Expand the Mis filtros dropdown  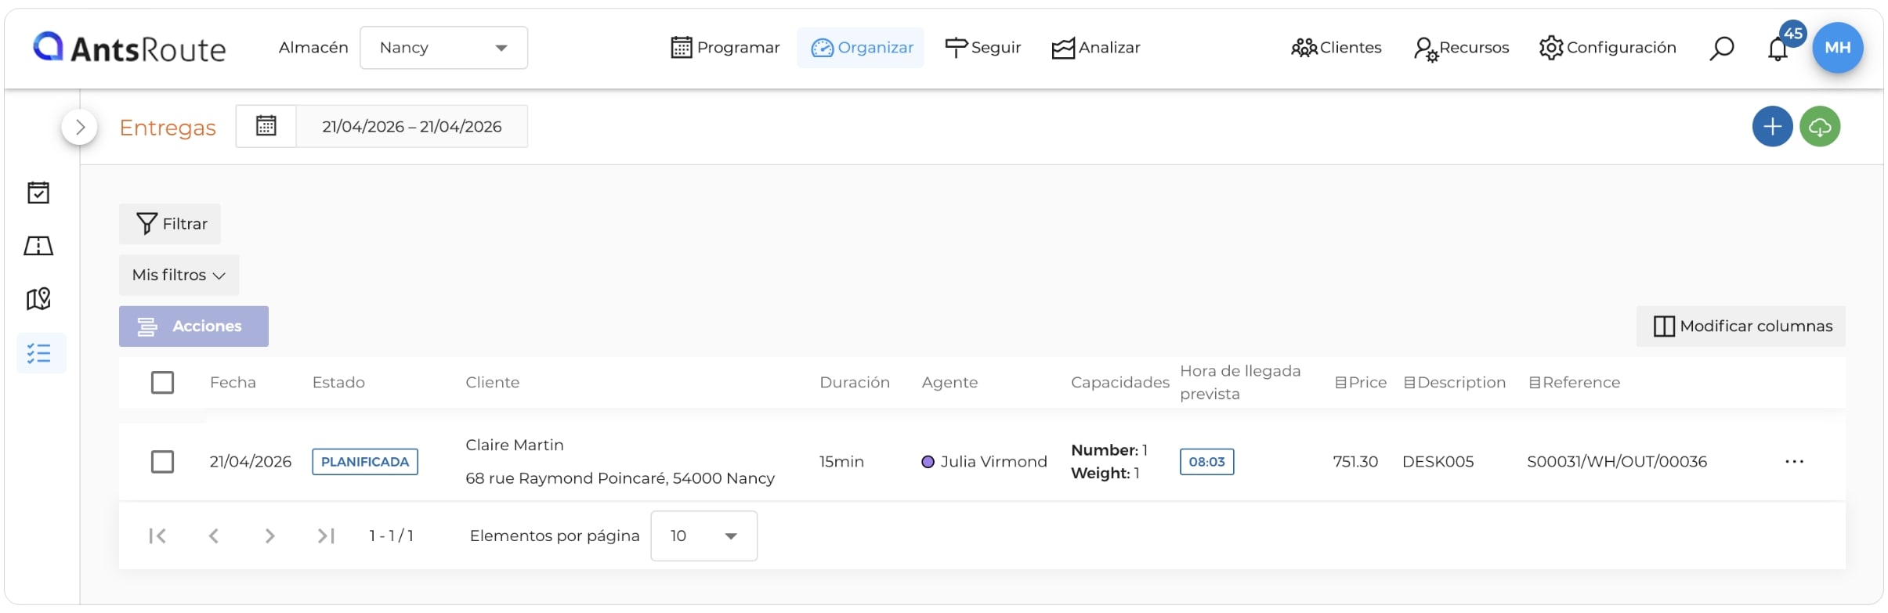tap(179, 275)
